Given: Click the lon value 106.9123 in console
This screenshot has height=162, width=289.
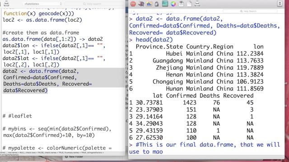Looking at the screenshot, I should point(250,81).
